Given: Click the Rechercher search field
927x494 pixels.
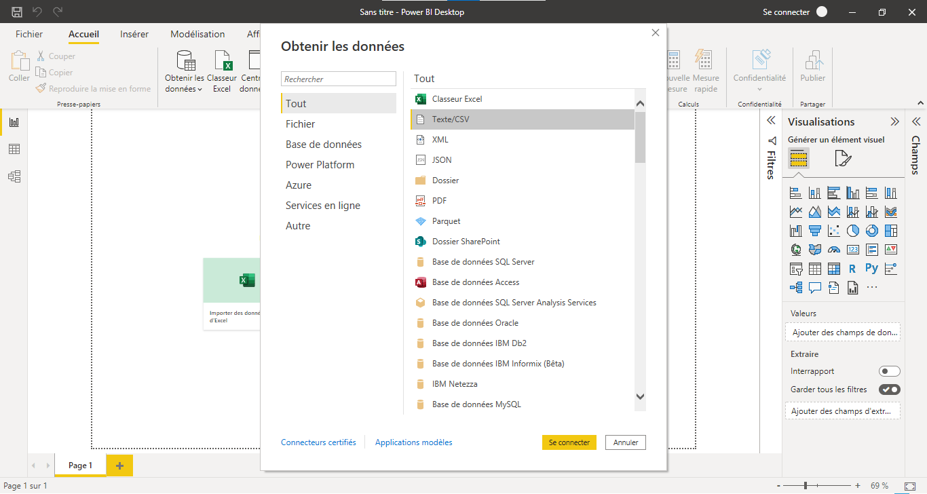Looking at the screenshot, I should tap(339, 79).
